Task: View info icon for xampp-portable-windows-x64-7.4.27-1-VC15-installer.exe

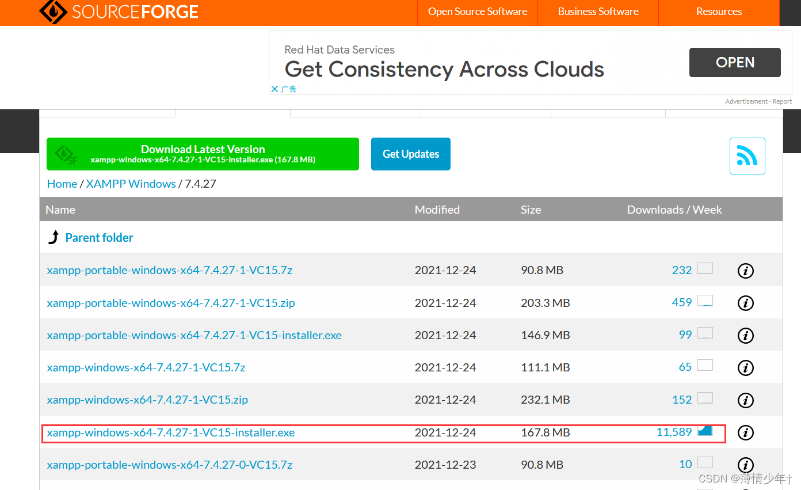Action: (745, 335)
